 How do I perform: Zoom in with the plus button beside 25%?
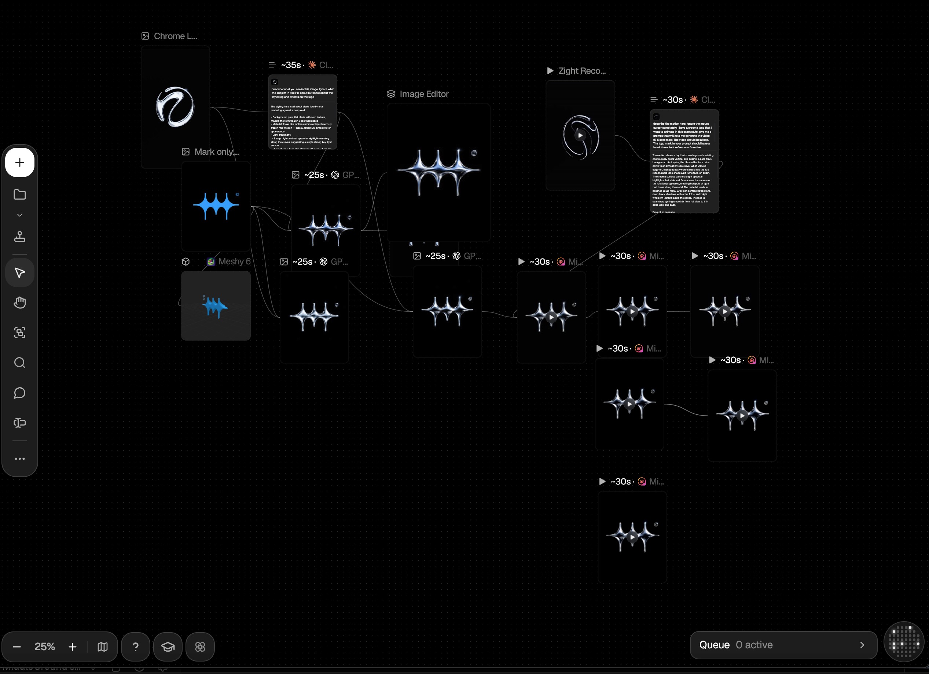click(73, 646)
